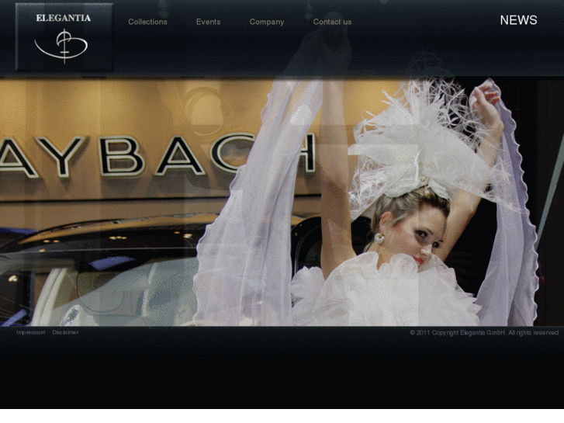This screenshot has width=564, height=423.
Task: Open the Collections menu
Action: [x=147, y=22]
